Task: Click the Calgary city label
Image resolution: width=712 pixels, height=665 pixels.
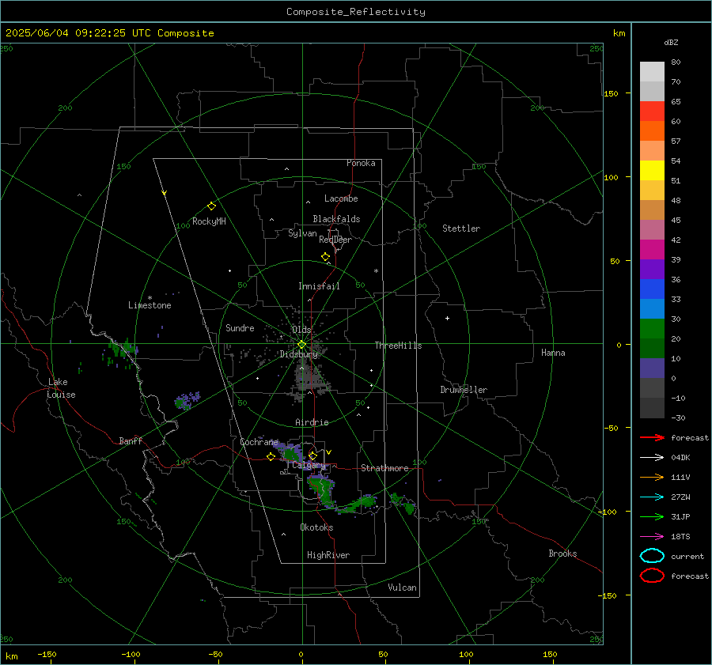Action: coord(309,465)
